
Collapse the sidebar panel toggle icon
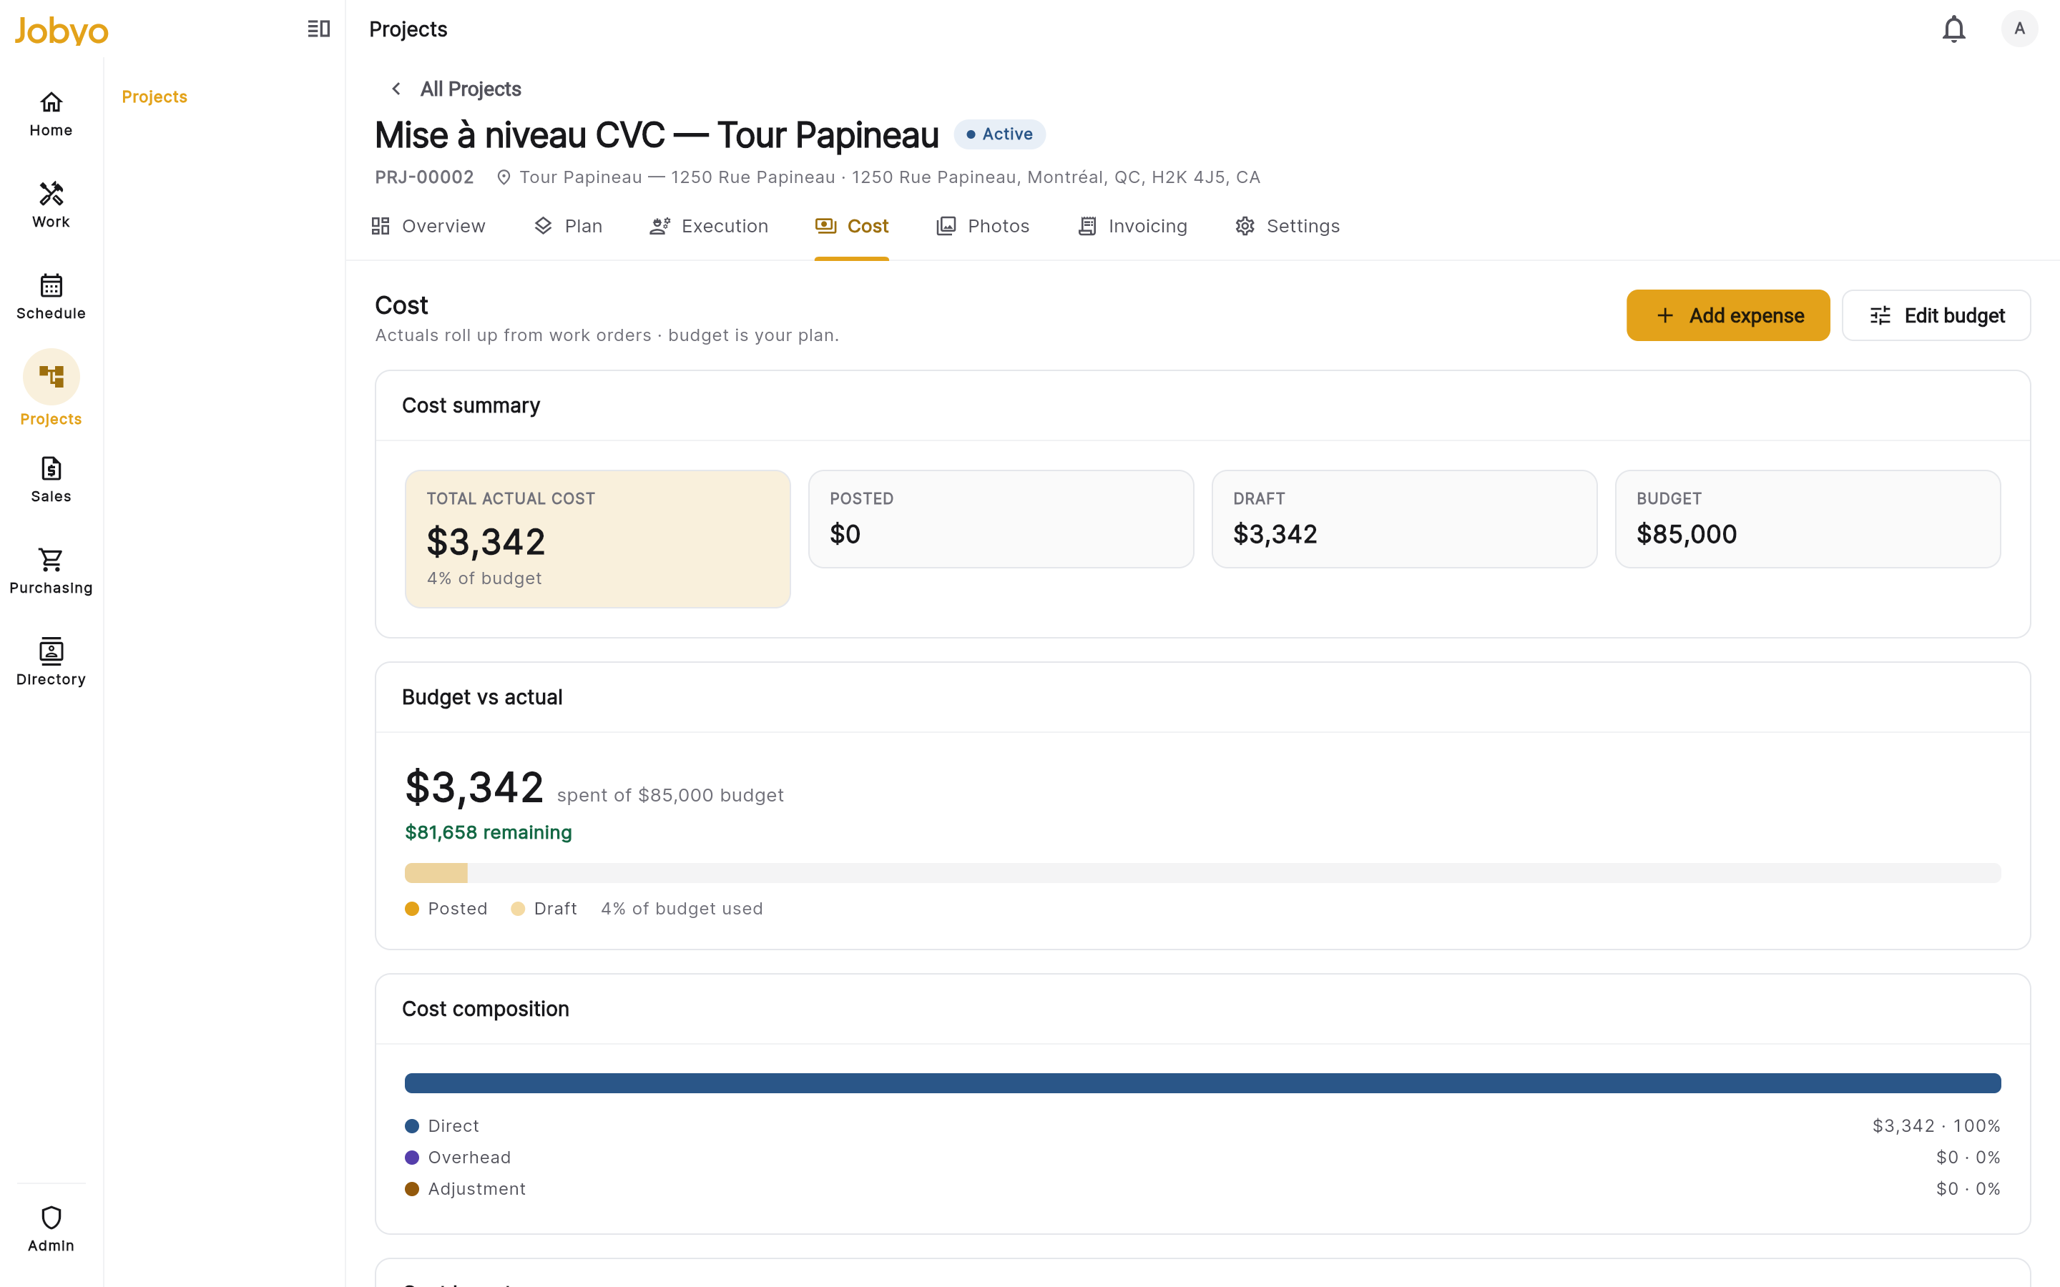(x=318, y=29)
